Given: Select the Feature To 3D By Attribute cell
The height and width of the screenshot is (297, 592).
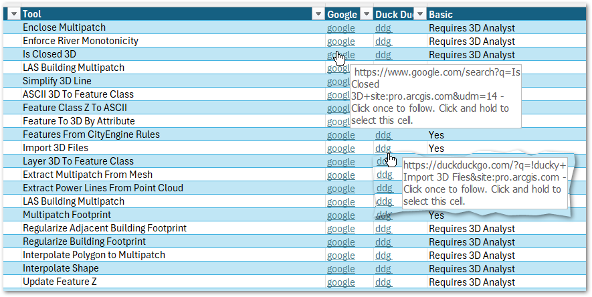Looking at the screenshot, I should click(x=79, y=122).
